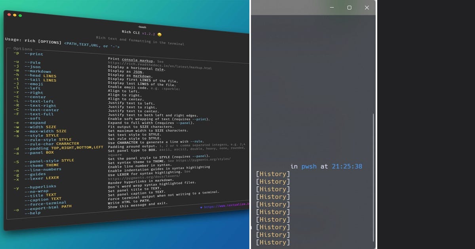Click the minimize dash icon on the pwsh window
Viewport: 475px width, 249px height.
(332, 8)
